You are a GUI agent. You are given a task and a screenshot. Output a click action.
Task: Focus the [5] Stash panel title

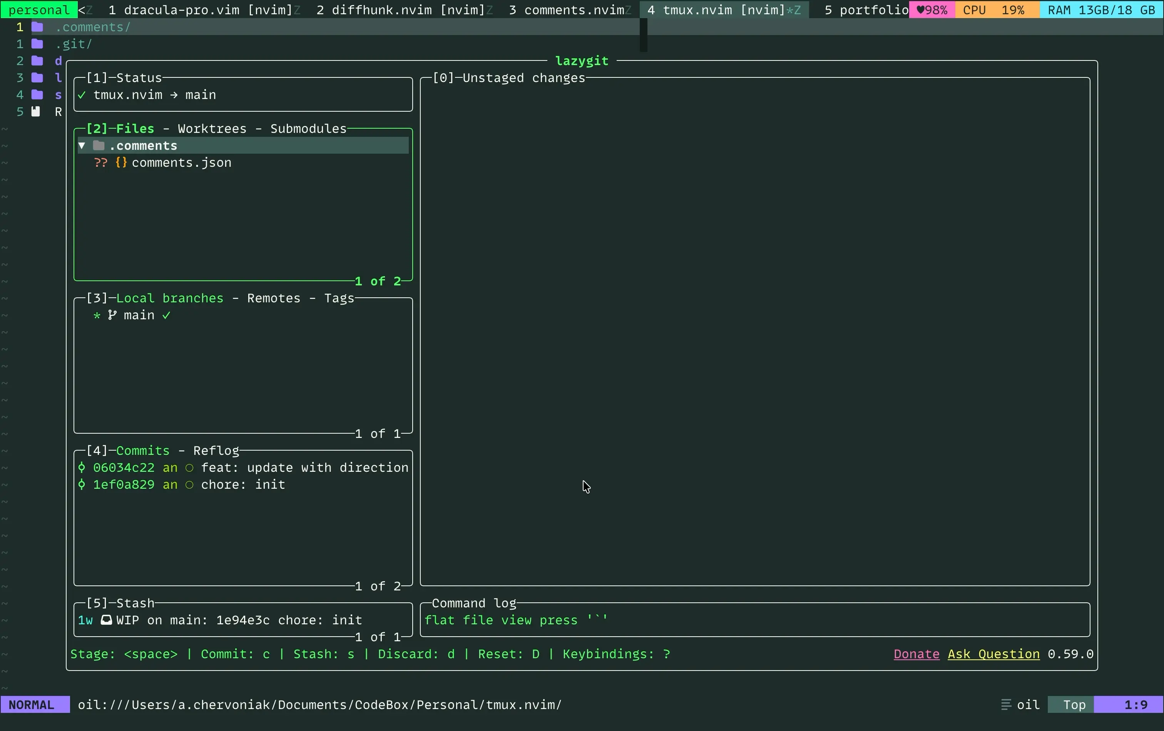tap(120, 603)
